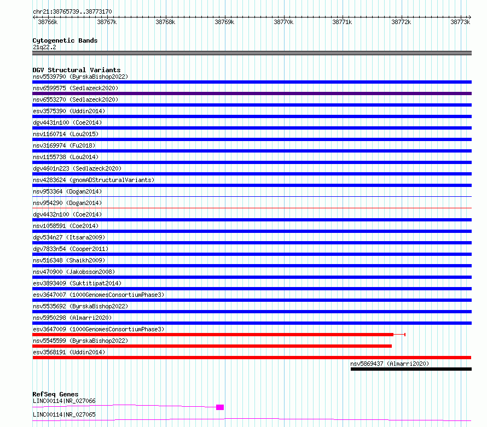Open variant nsv3169974 (Fu2018)
487x427 pixels.
point(64,145)
